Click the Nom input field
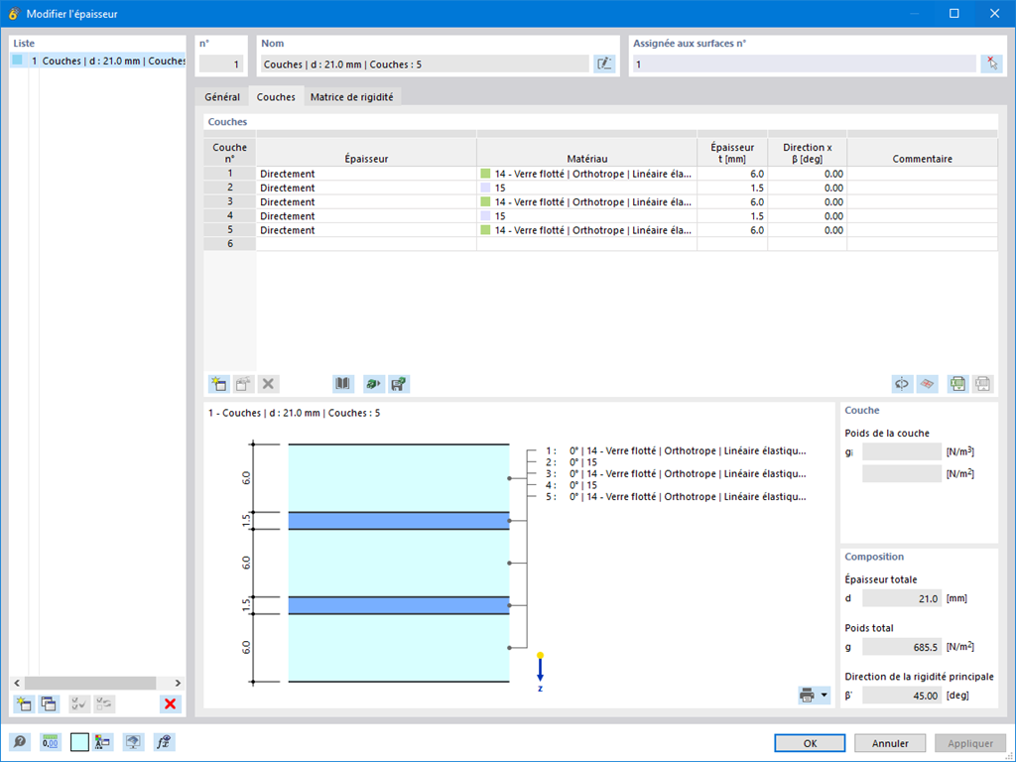1016x762 pixels. 425,63
